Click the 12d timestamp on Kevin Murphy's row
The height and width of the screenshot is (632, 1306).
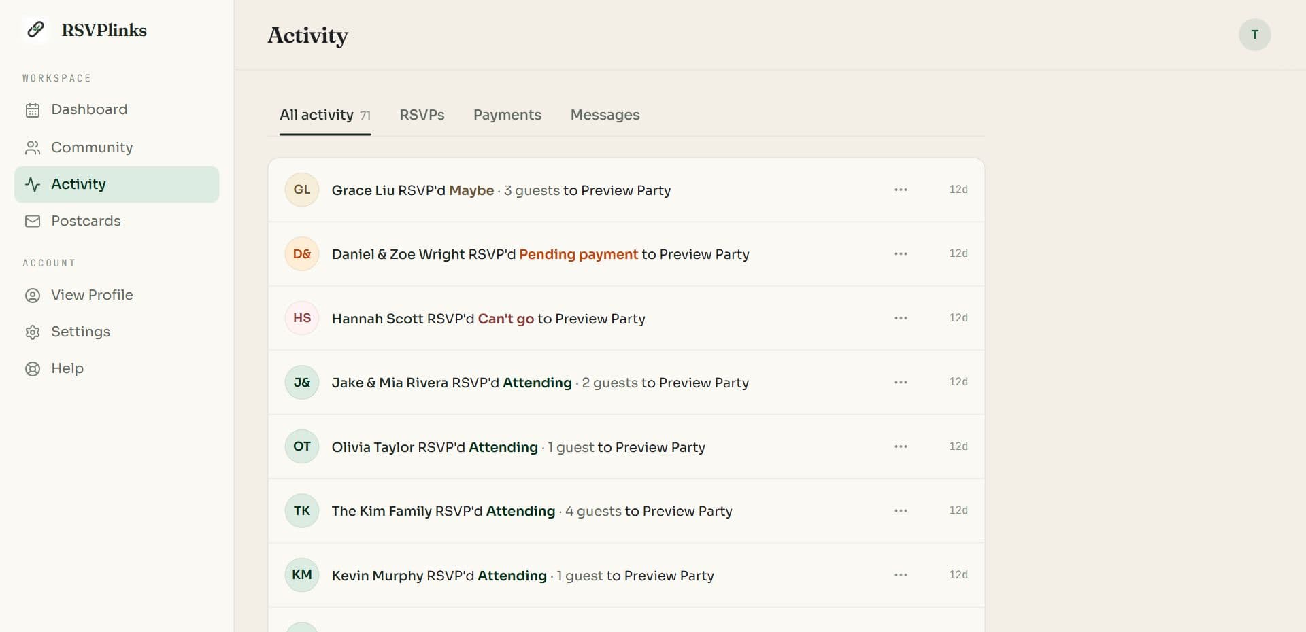pos(958,575)
